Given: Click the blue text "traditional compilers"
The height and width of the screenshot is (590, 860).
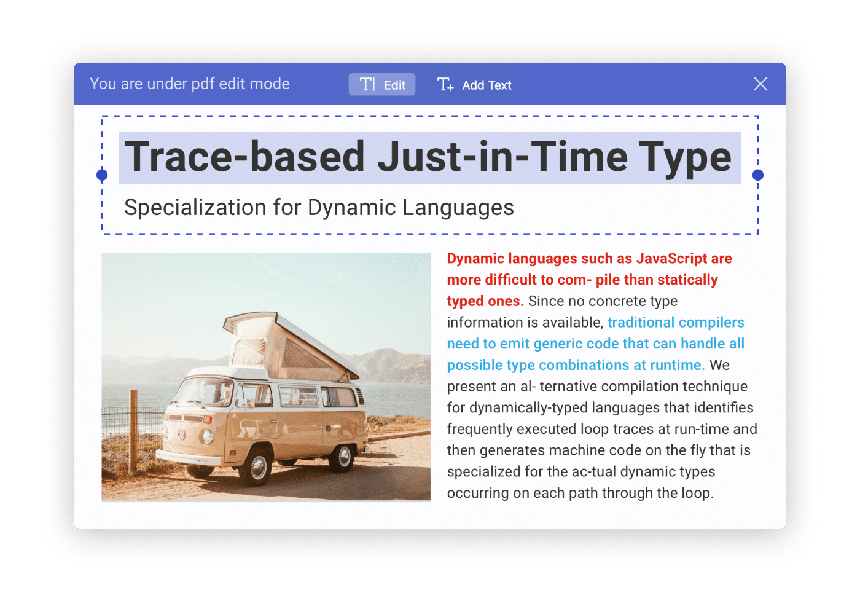Looking at the screenshot, I should [x=676, y=322].
